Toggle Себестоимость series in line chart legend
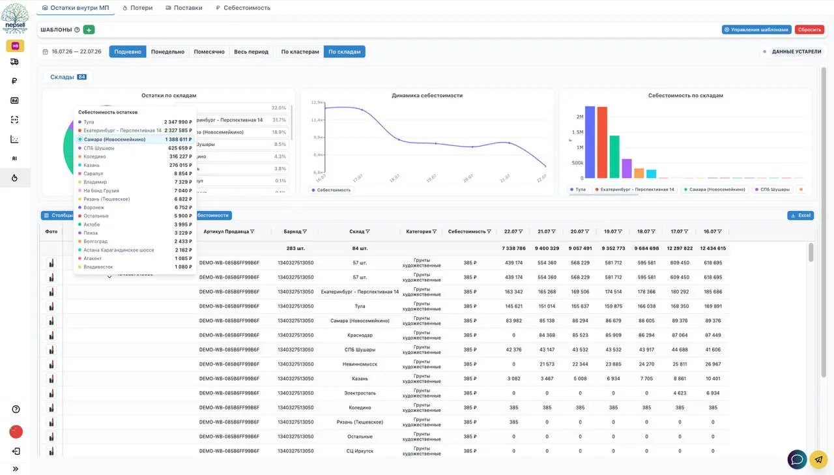 pyautogui.click(x=332, y=190)
